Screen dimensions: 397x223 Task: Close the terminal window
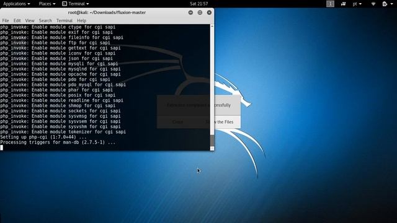[209, 12]
